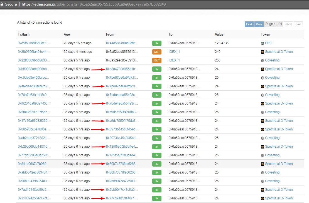Image resolution: width=309 pixels, height=203 pixels.
Task: Click Covesting icon in 0x77dd5cd3e0b258f row
Action: click(x=262, y=155)
